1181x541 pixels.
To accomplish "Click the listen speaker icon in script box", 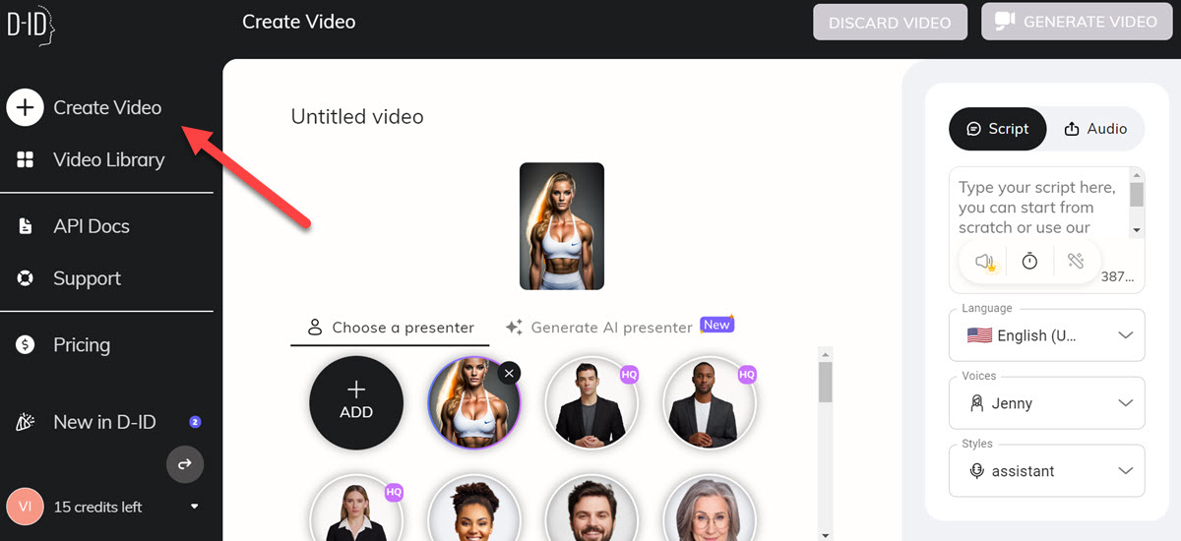I will point(985,262).
